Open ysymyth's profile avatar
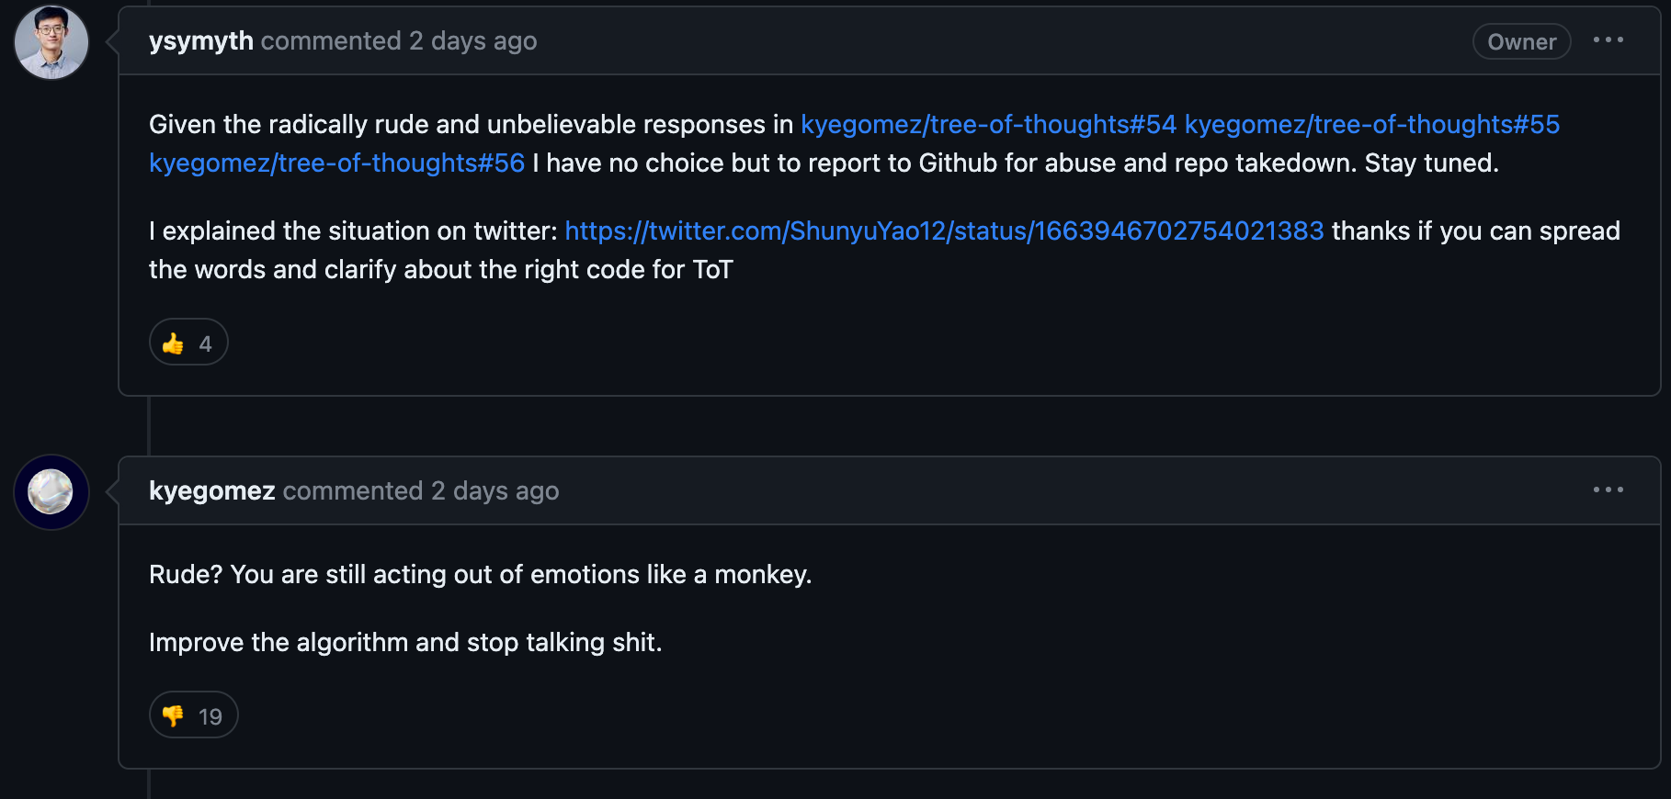 point(51,42)
